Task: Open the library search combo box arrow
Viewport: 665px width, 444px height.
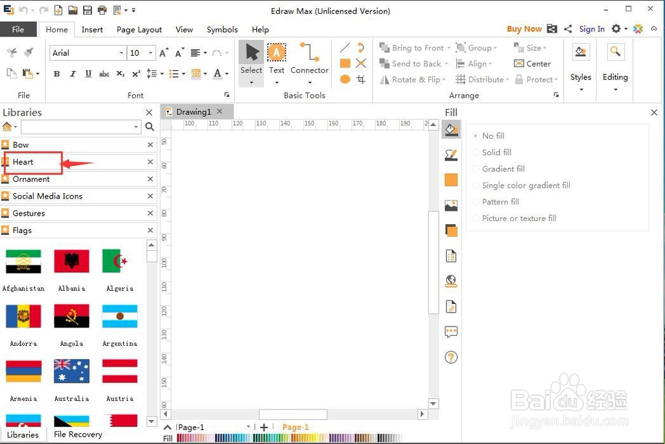Action: click(136, 127)
